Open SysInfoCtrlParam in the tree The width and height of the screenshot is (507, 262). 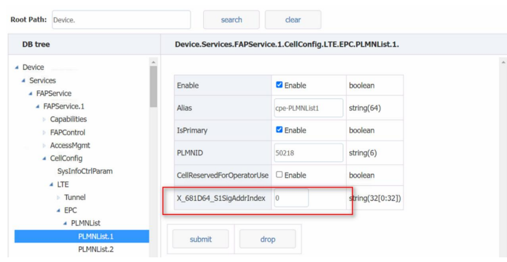pyautogui.click(x=84, y=171)
